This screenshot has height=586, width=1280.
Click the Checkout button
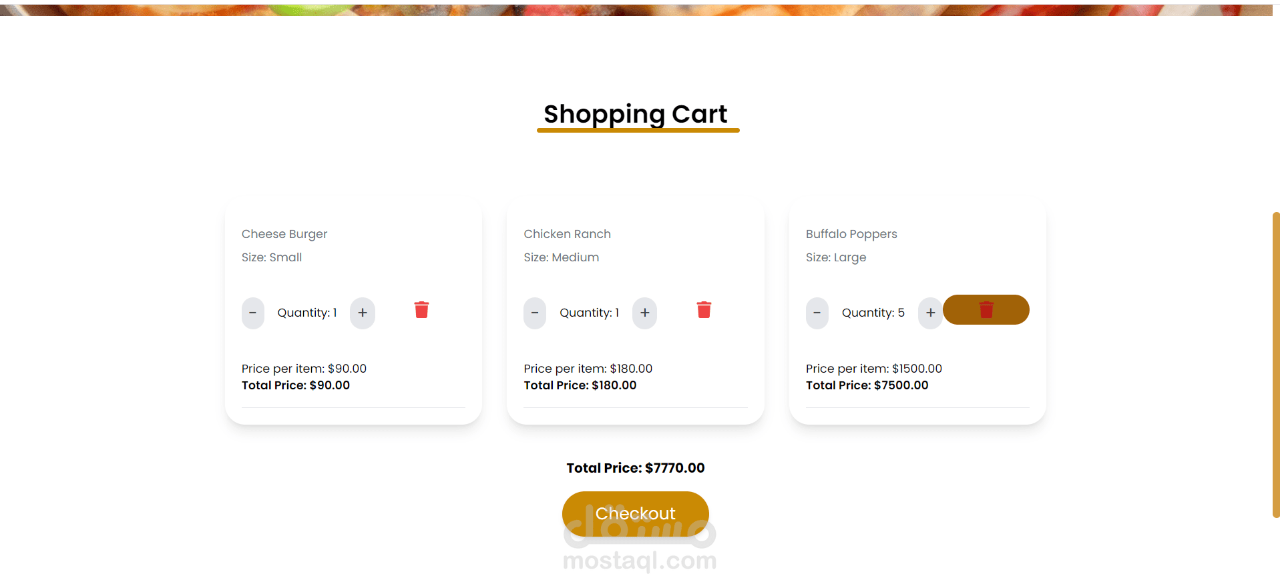635,513
